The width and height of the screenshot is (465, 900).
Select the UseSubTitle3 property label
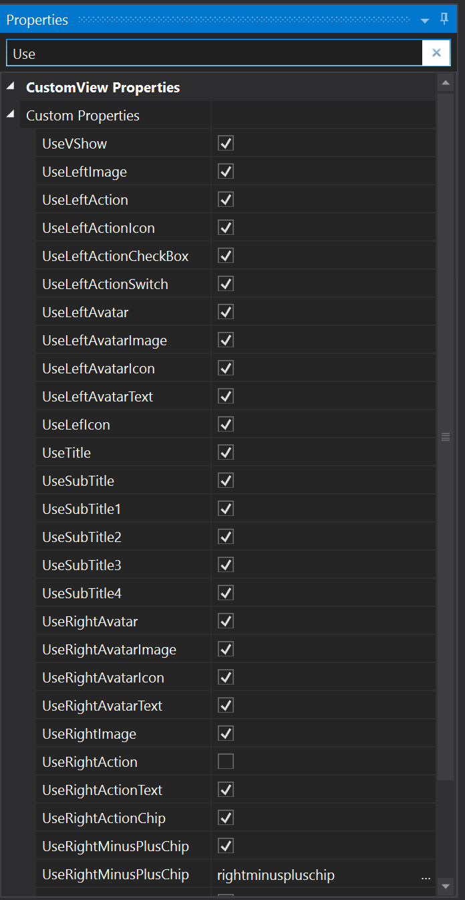[x=82, y=565]
